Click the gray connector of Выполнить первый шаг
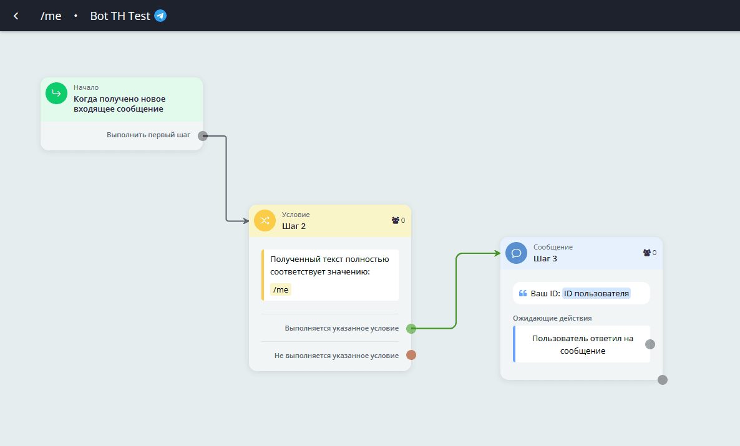Screen dimensions: 740x446 pos(203,136)
